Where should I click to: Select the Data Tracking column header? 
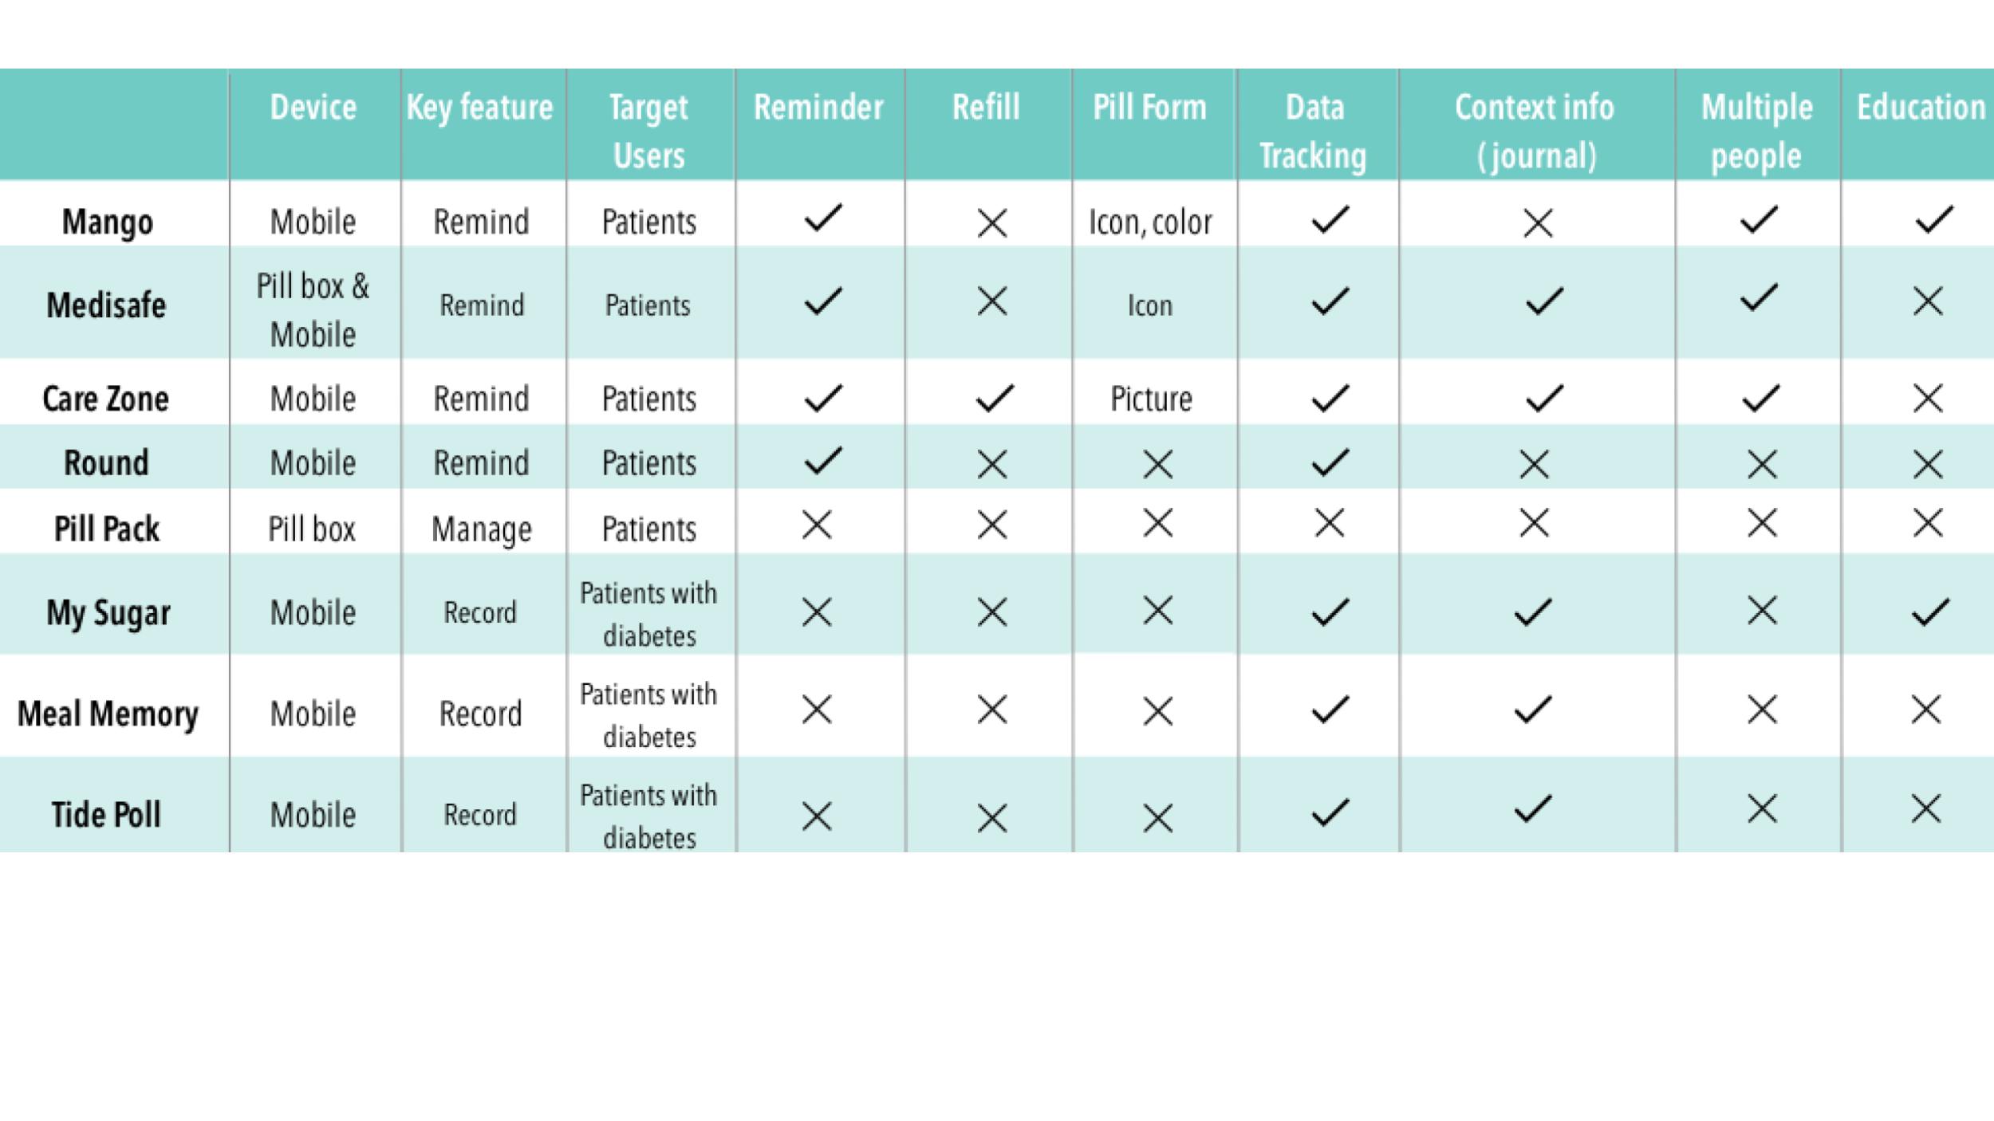(x=1314, y=131)
